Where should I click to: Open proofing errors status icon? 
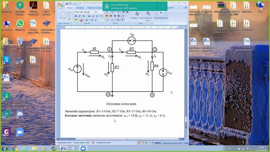[x=93, y=143]
